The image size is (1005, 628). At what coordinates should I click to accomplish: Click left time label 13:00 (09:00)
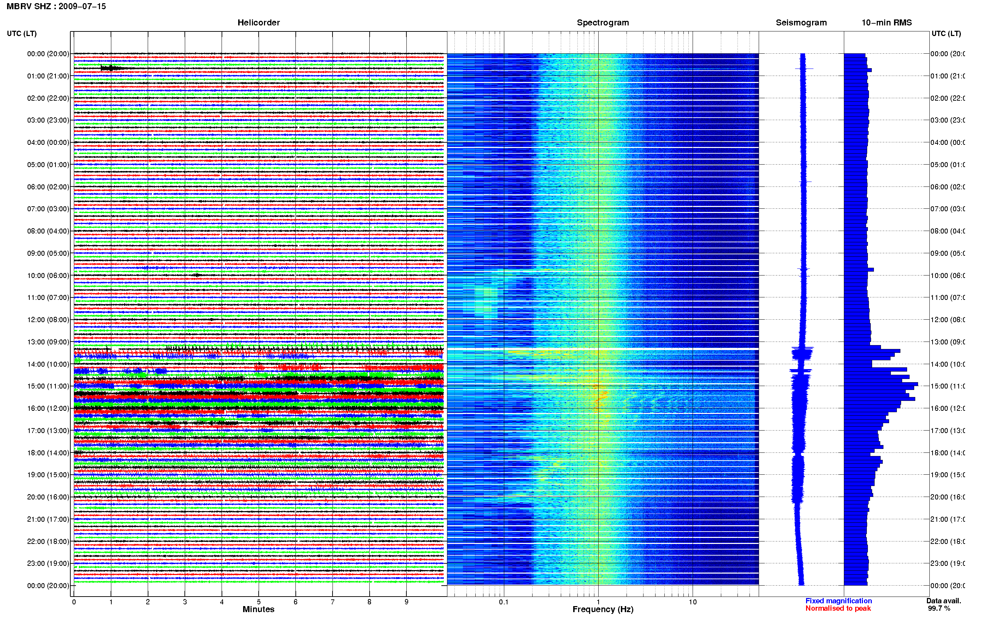pyautogui.click(x=48, y=342)
